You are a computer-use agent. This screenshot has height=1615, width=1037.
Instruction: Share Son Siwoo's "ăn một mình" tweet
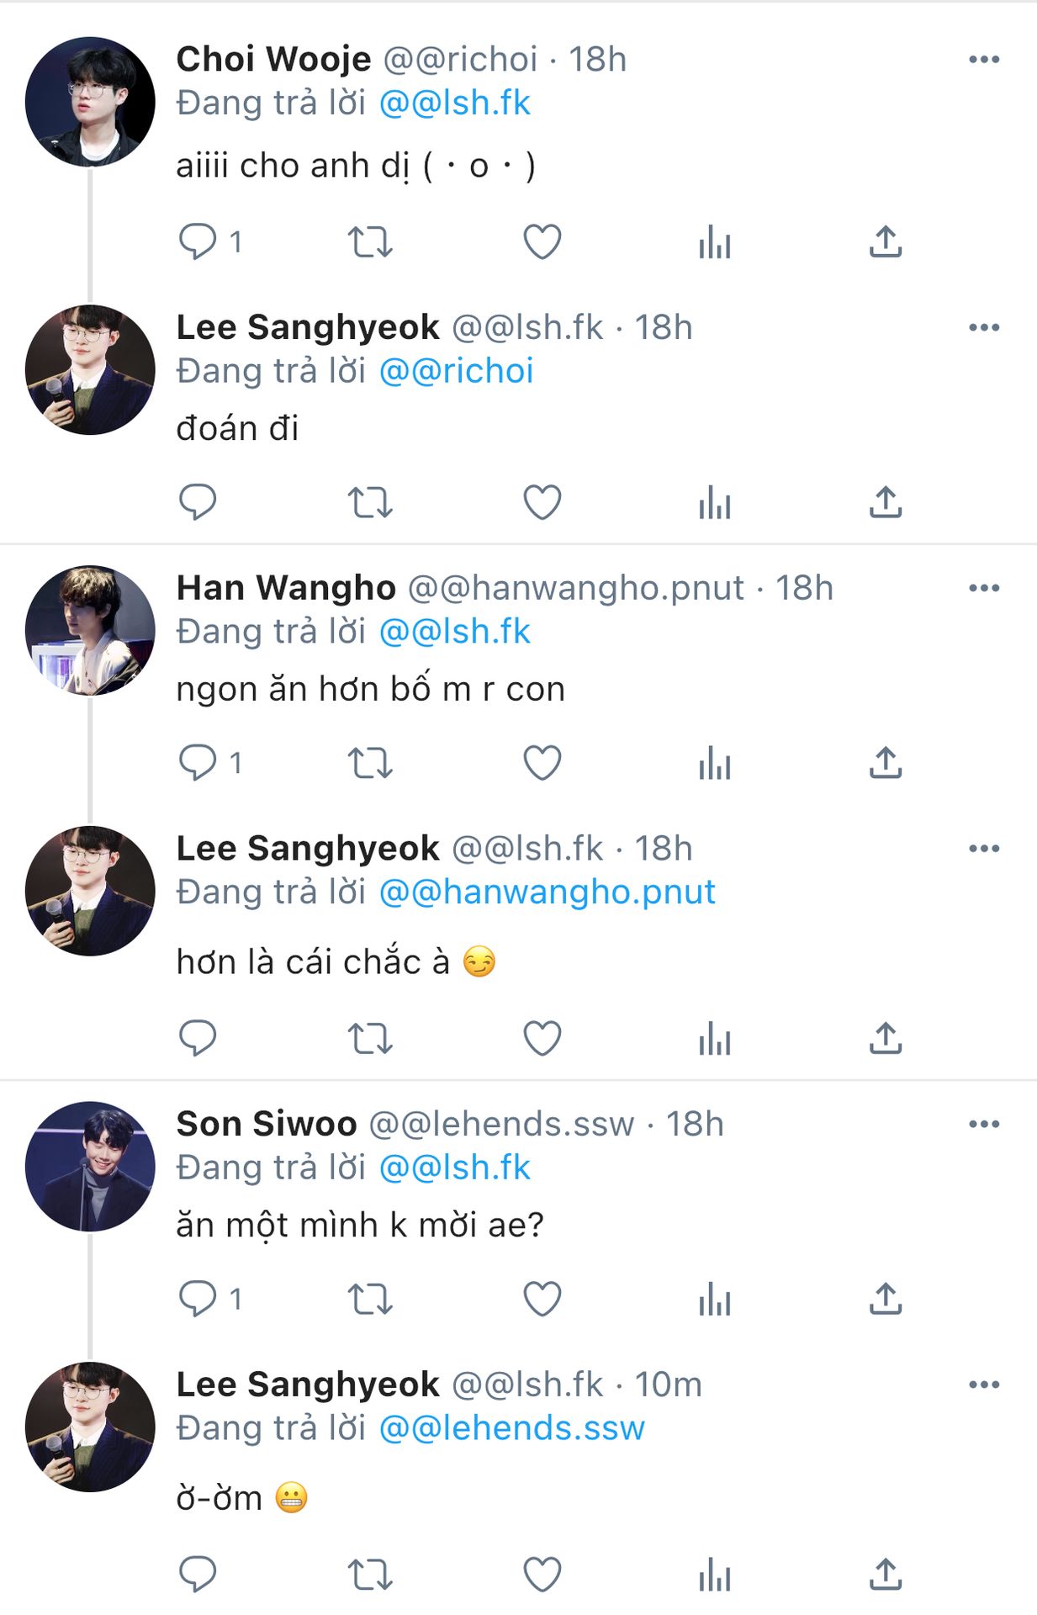pos(886,1299)
